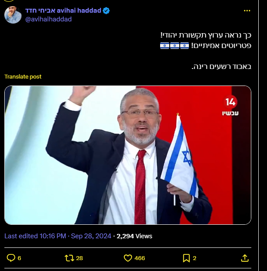Image resolution: width=267 pixels, height=271 pixels.
Task: Open the share upload-arrow icon
Action: coord(245,258)
